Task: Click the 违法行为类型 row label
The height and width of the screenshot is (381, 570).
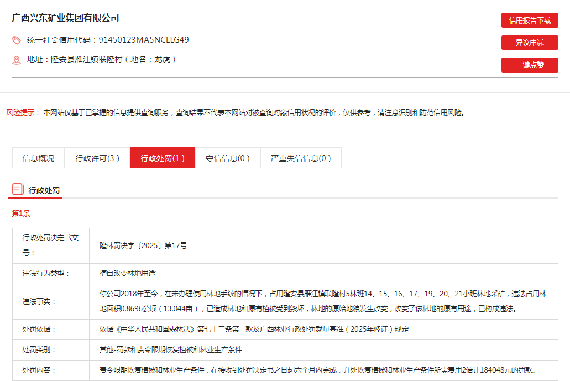Action: click(x=45, y=273)
